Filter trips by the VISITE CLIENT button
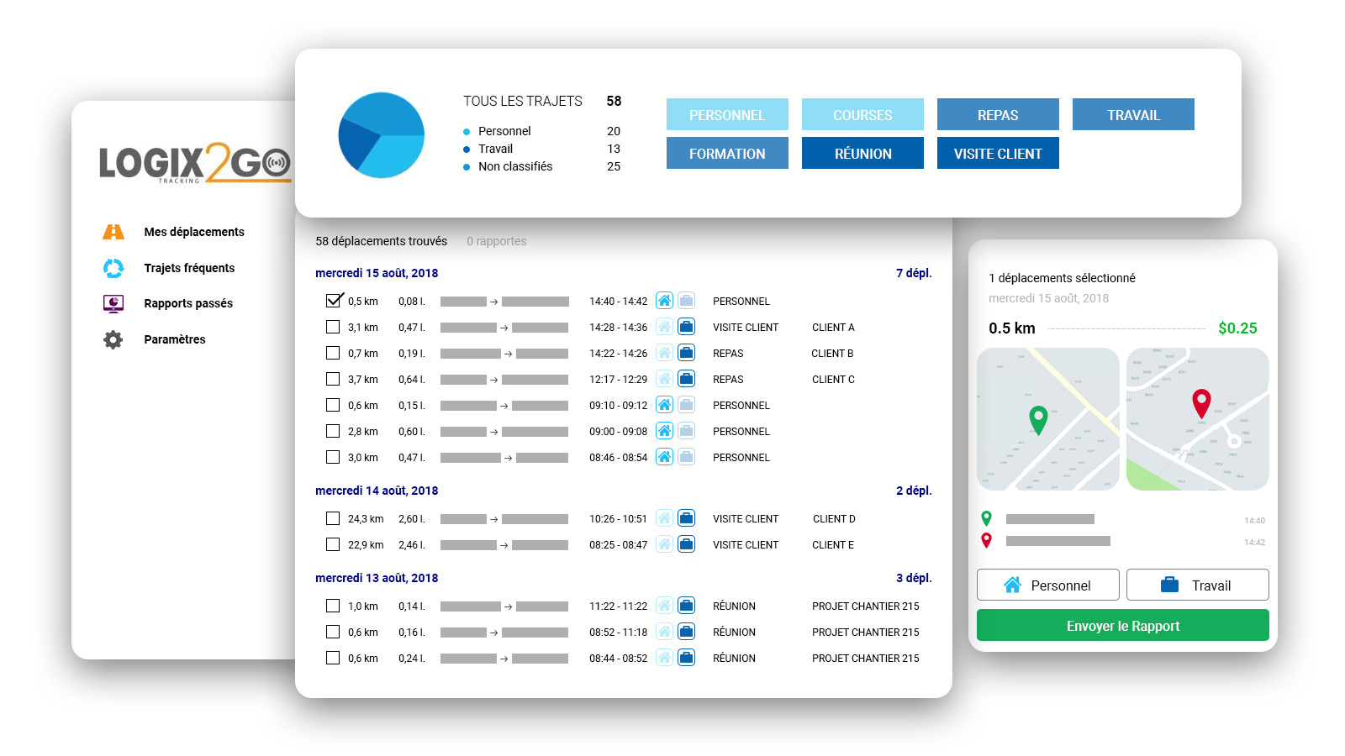 [x=998, y=154]
